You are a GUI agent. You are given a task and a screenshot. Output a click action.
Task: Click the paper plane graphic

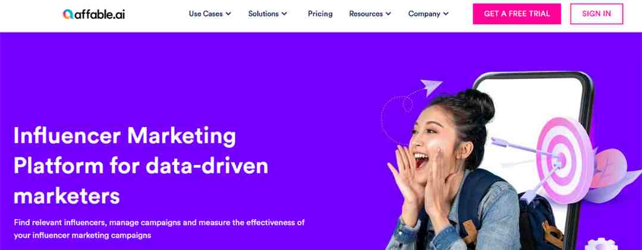click(432, 87)
